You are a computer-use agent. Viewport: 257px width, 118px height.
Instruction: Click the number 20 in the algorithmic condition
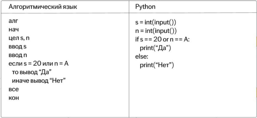(x=37, y=64)
